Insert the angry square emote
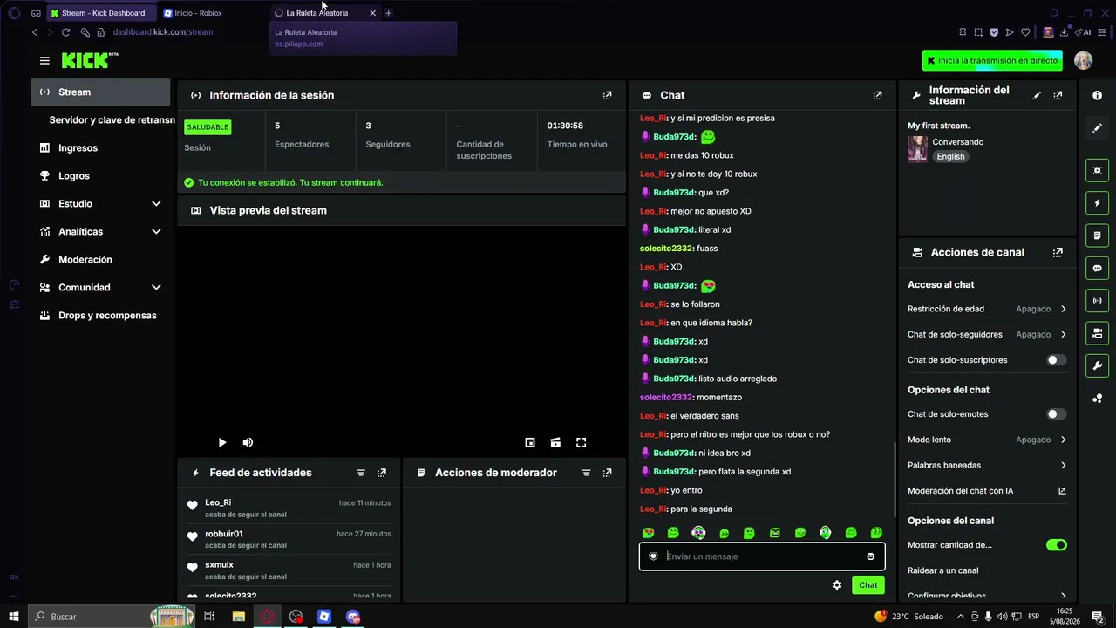 [x=774, y=533]
